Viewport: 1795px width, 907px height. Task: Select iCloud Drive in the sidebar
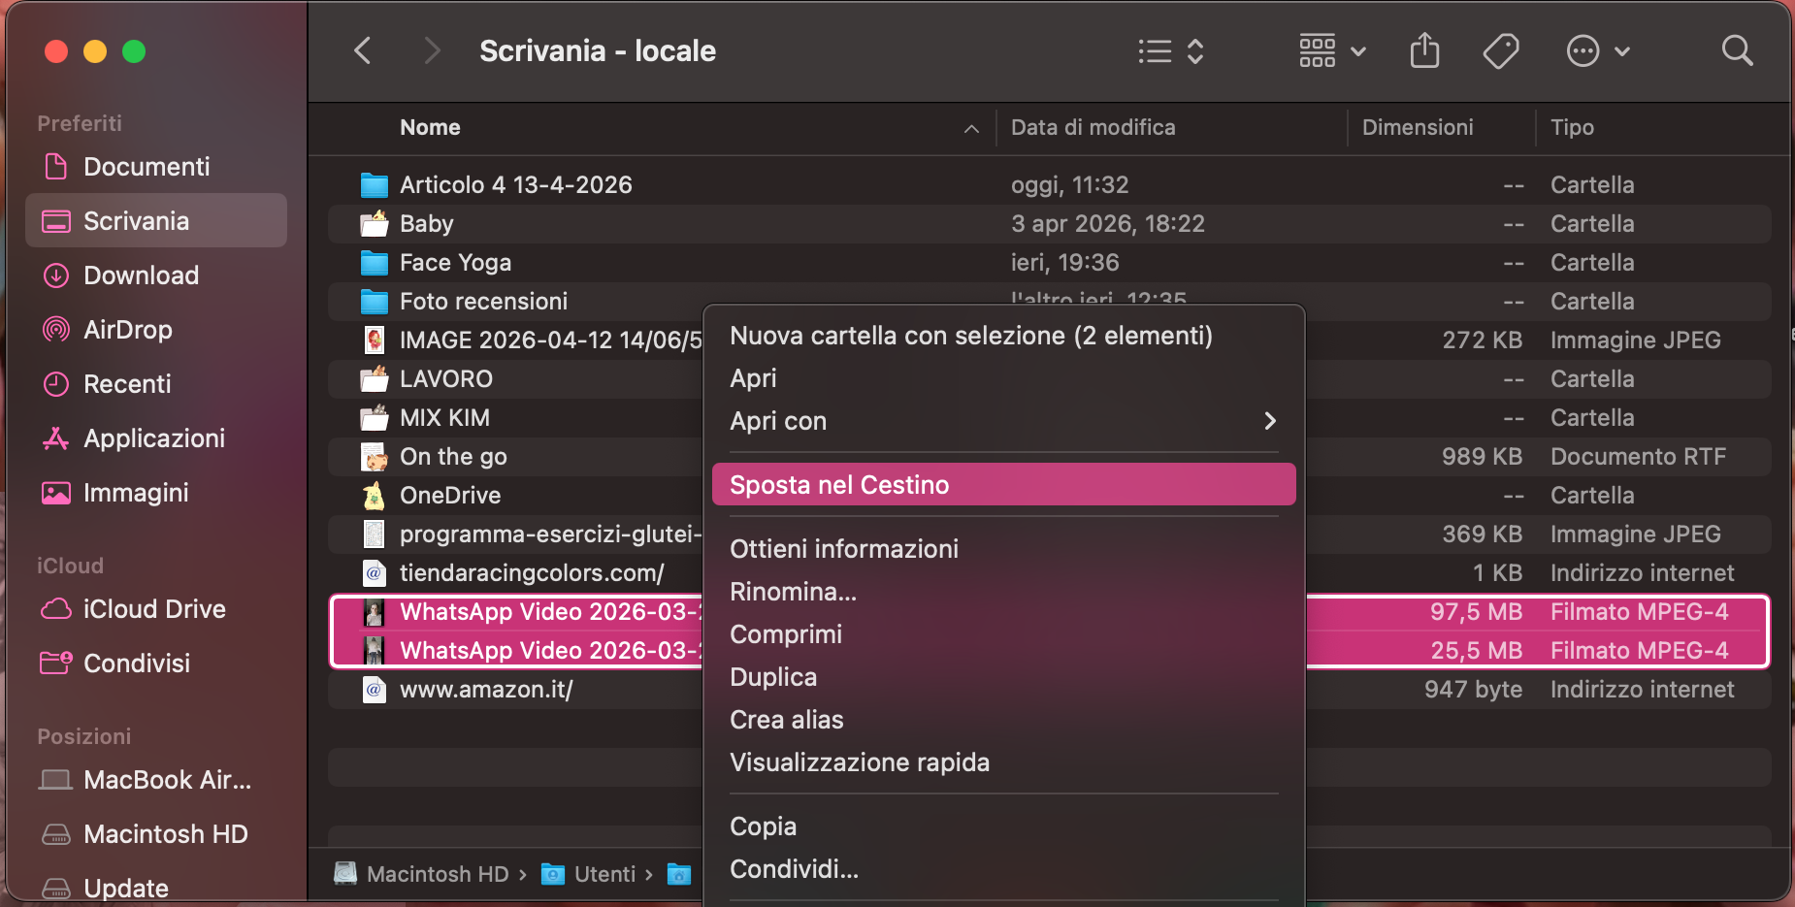tap(153, 608)
